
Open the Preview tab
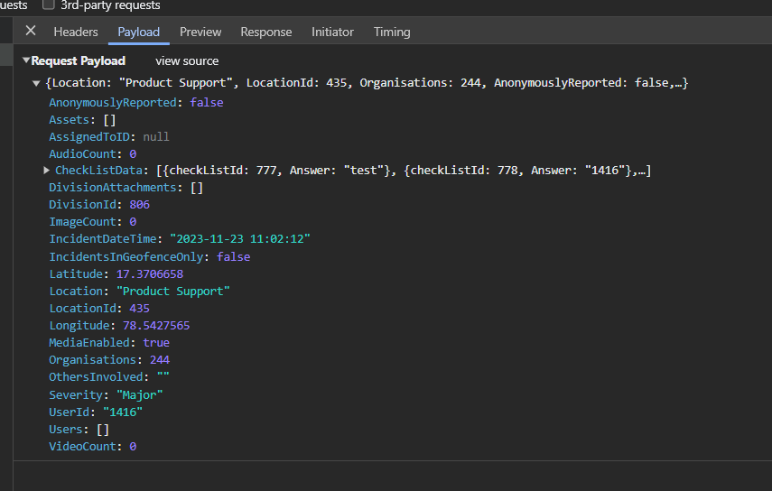coord(200,32)
